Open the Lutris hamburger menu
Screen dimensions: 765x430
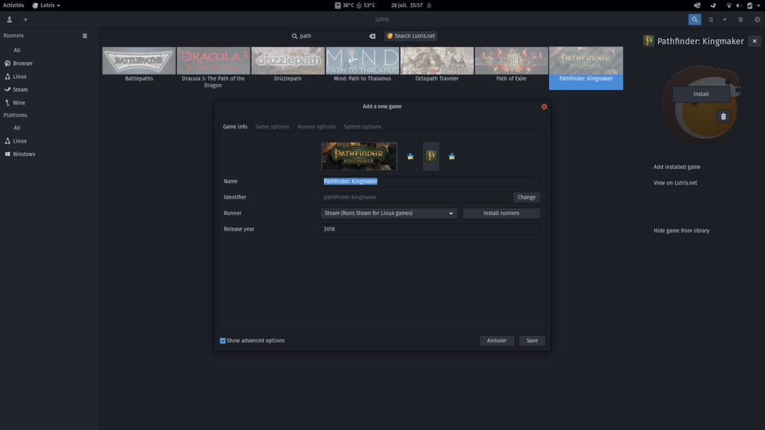coord(740,20)
